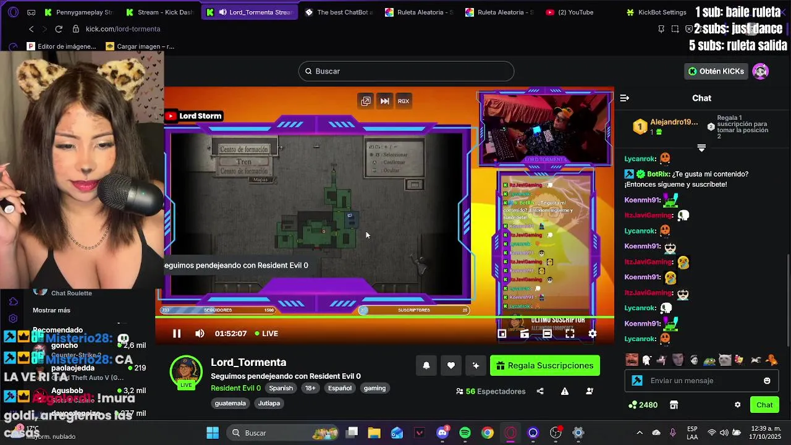
Task: Open Editor de imágenes bookmark
Action: [x=62, y=46]
